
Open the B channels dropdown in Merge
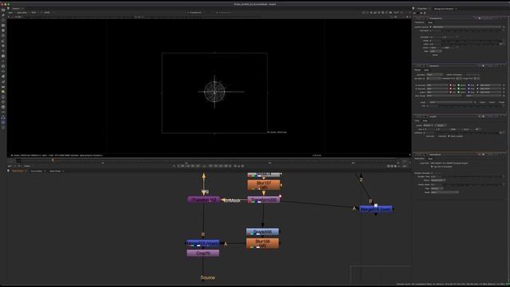pos(437,88)
